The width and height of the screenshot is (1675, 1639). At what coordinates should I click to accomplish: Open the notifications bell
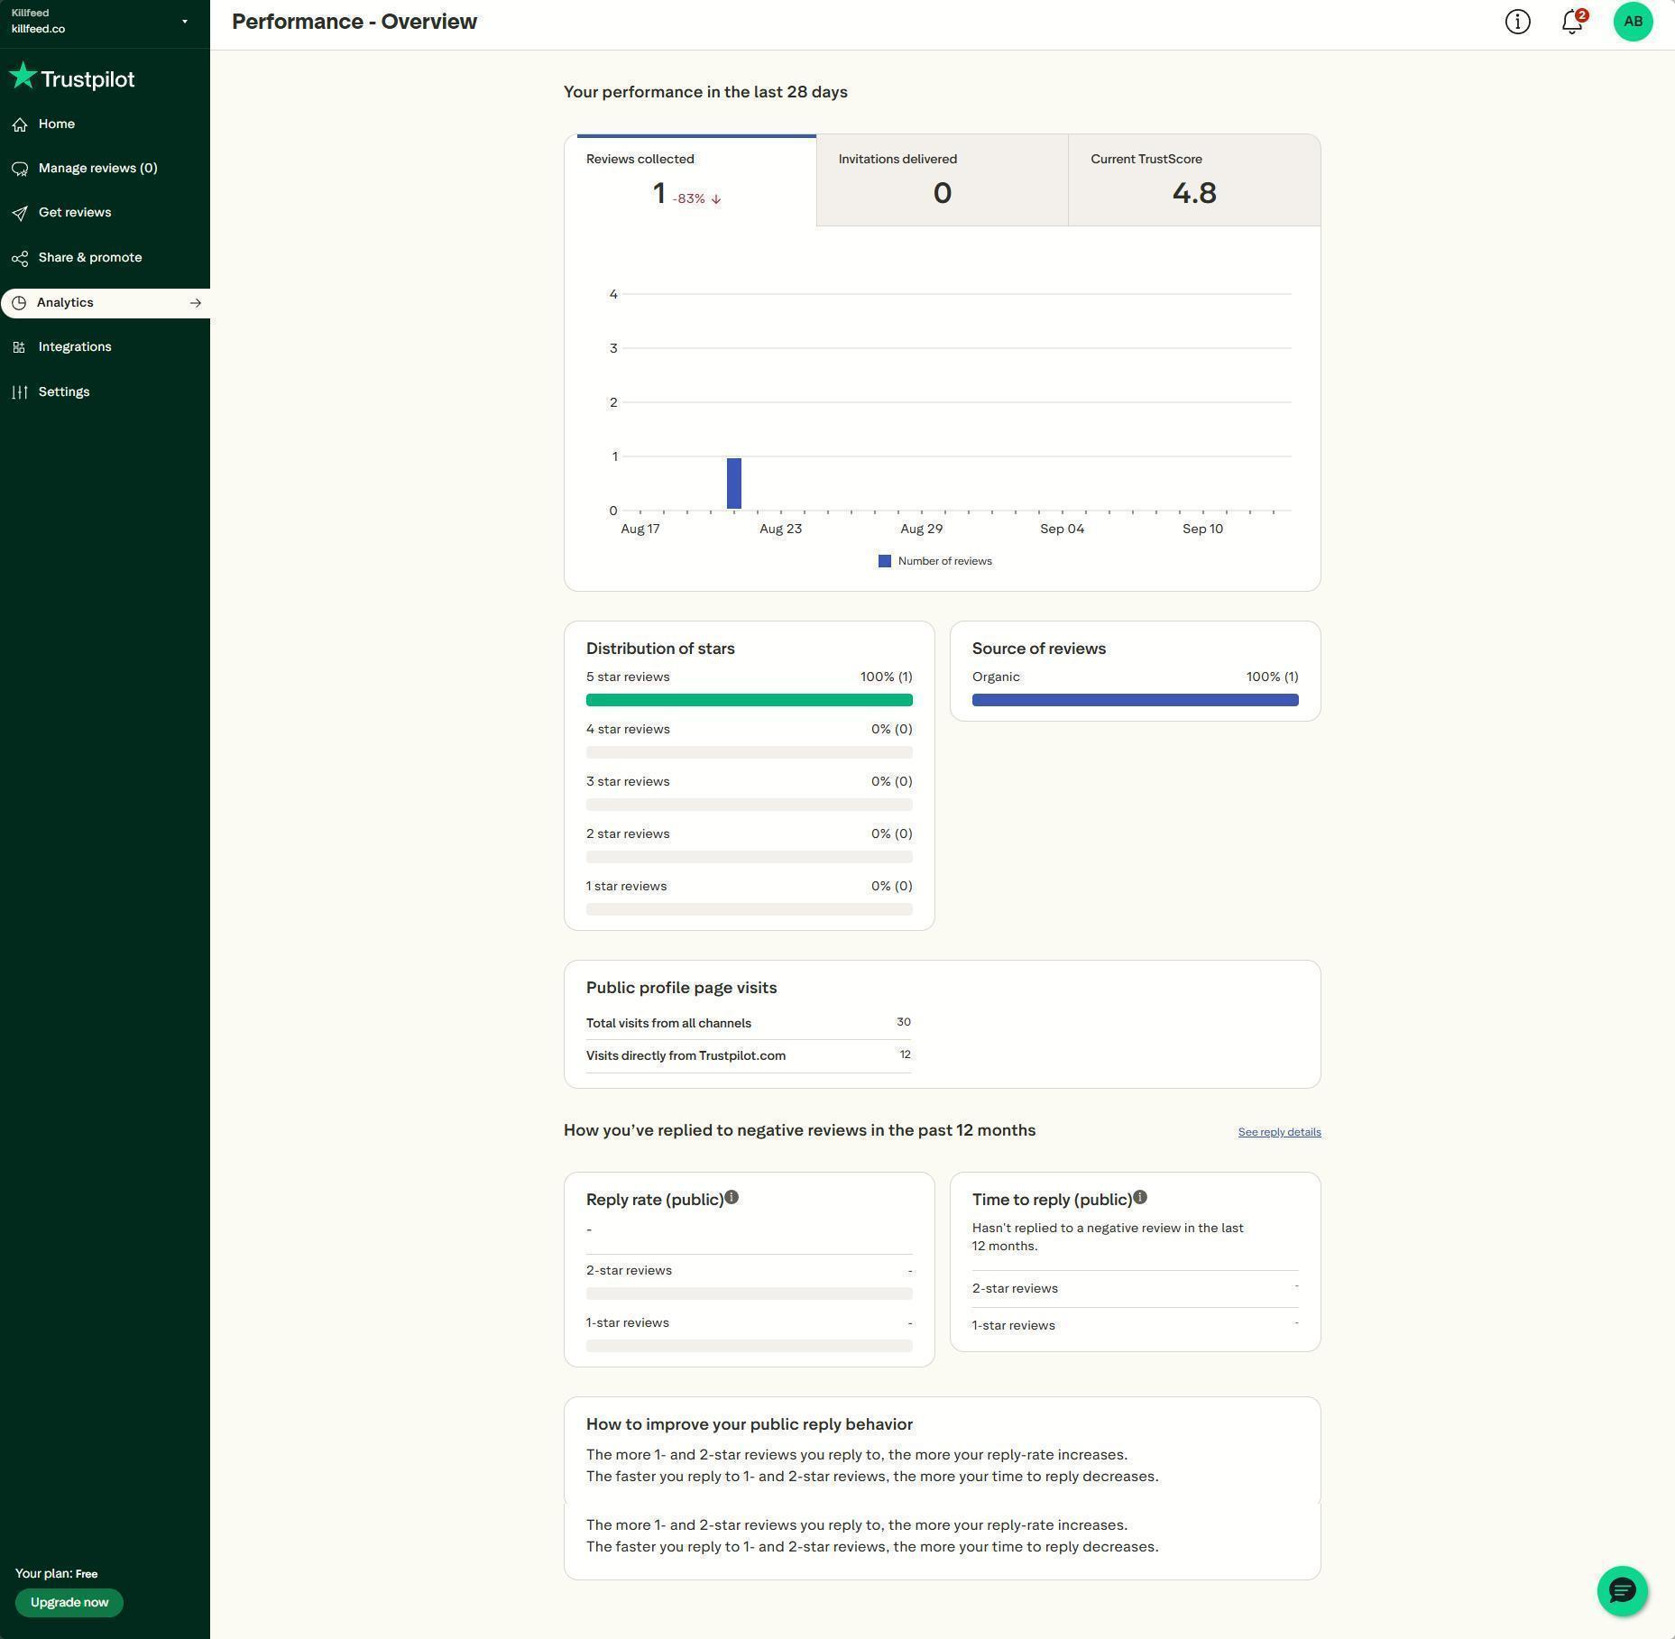[x=1572, y=22]
